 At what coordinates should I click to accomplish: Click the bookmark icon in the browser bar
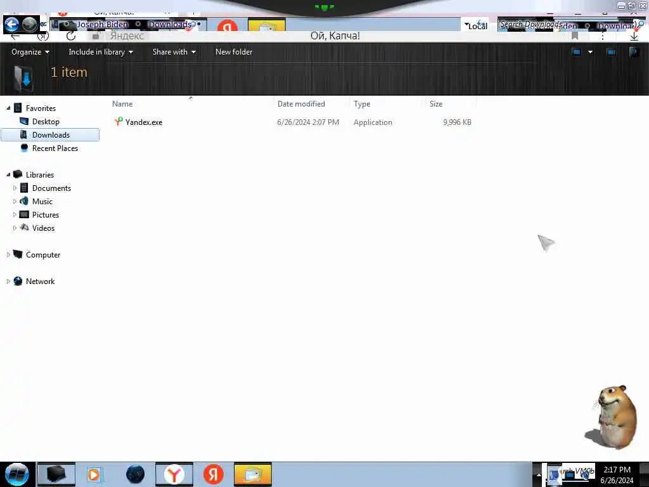574,36
